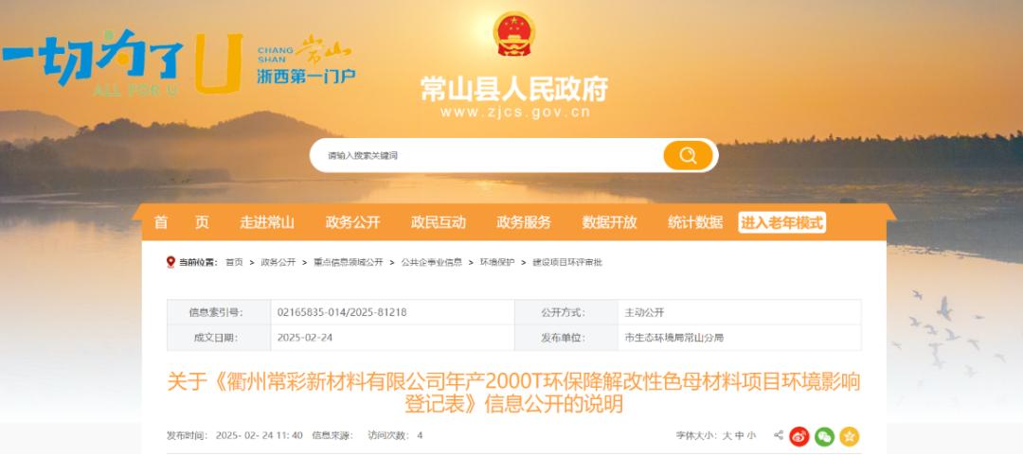Share article via WeChat icon
Screen dimensions: 1023x455
(825, 436)
